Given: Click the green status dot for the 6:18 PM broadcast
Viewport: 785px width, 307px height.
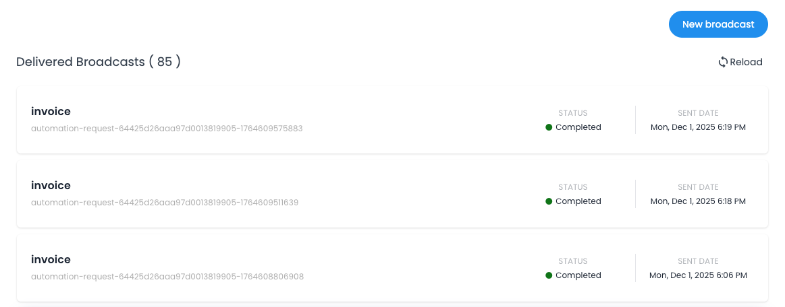Looking at the screenshot, I should (549, 201).
